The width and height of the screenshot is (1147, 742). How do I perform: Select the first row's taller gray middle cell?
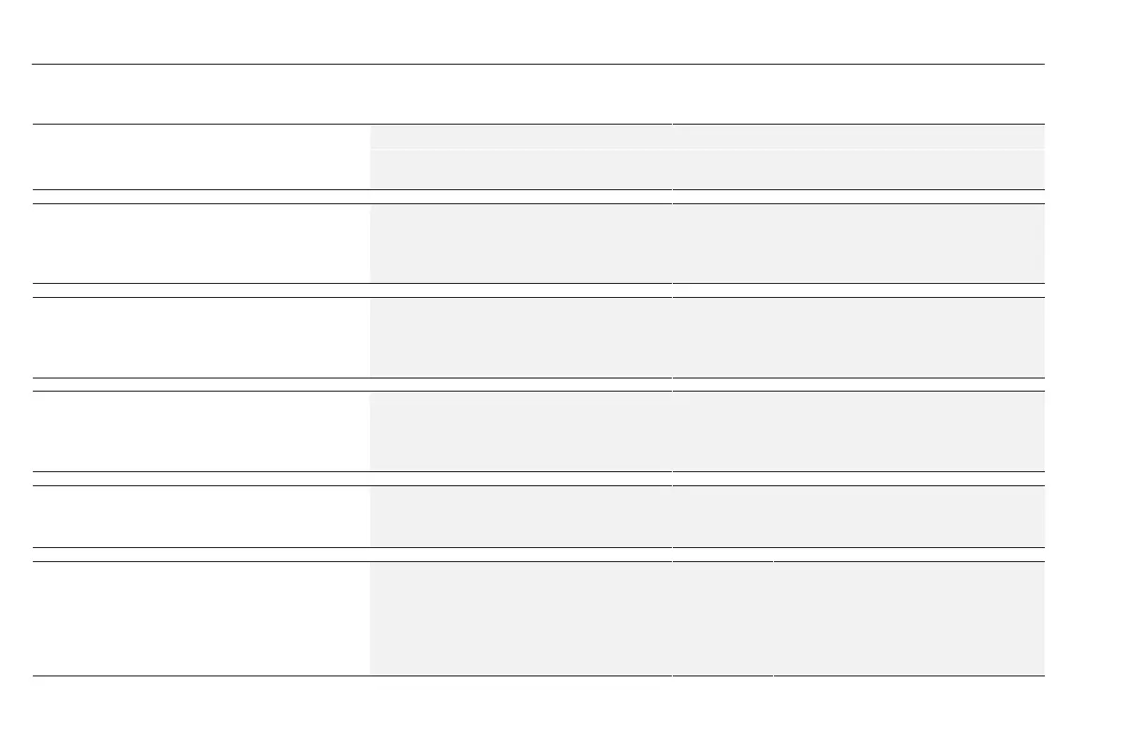coord(521,170)
